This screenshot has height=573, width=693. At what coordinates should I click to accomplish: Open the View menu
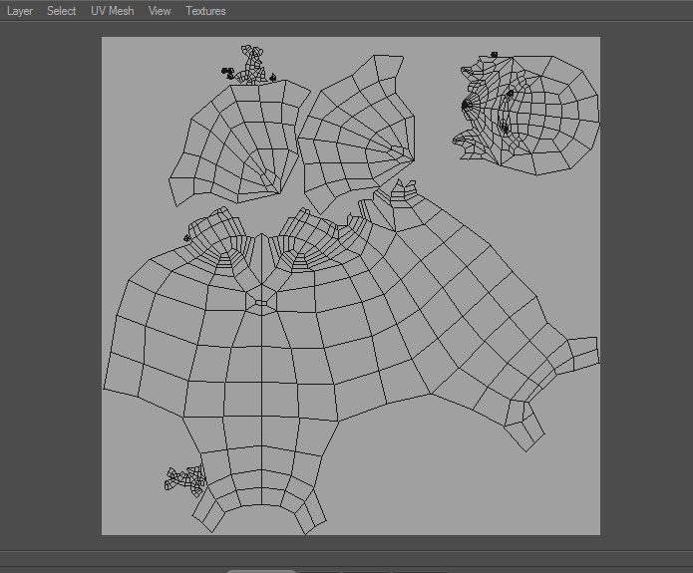point(160,11)
